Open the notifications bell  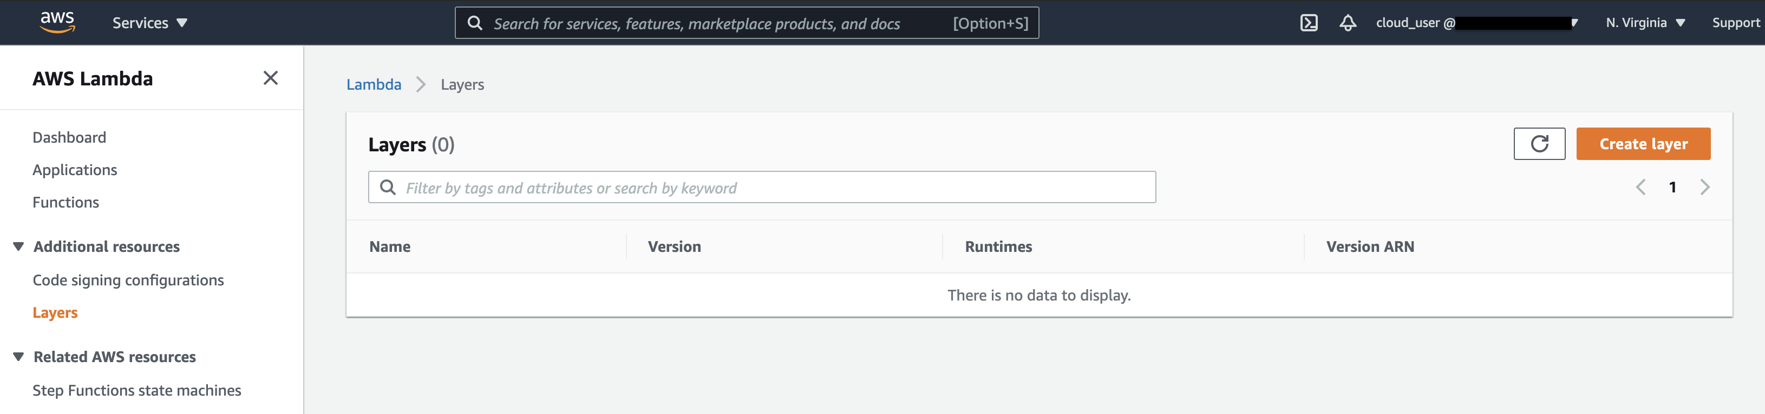tap(1347, 23)
